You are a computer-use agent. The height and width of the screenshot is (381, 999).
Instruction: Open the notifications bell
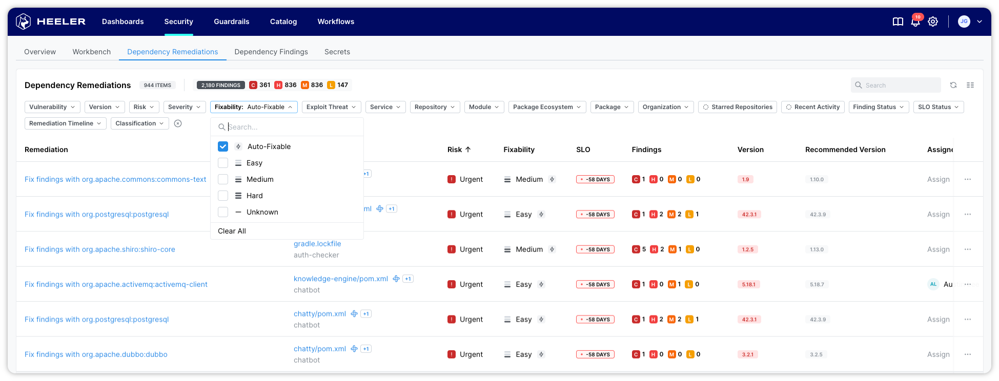tap(915, 22)
